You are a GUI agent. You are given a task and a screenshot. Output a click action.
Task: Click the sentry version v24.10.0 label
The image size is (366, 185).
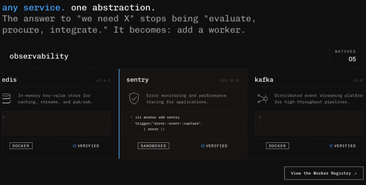click(230, 80)
